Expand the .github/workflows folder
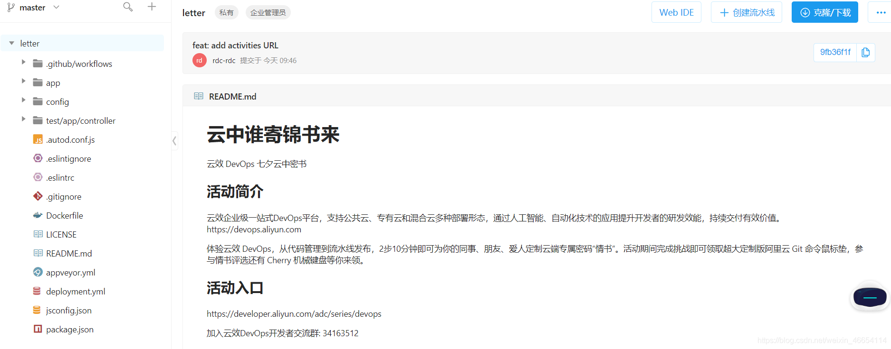 point(23,62)
